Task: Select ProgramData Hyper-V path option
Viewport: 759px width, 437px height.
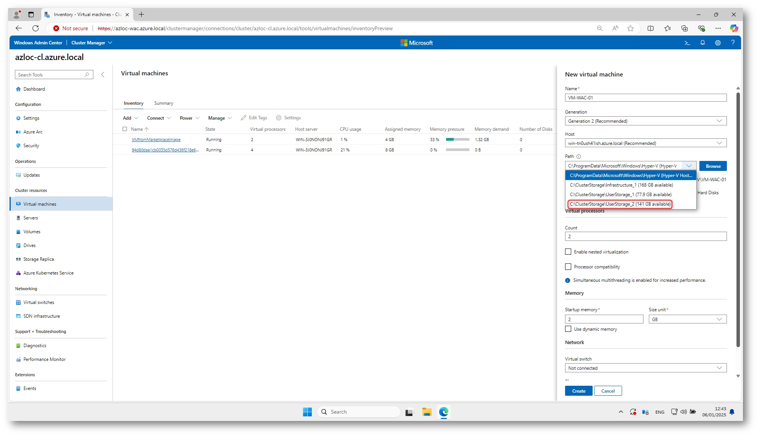Action: [630, 175]
